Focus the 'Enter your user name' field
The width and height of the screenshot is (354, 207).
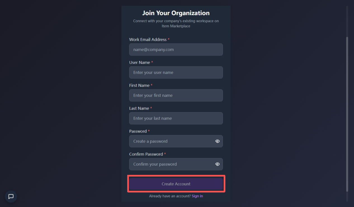[x=176, y=72]
